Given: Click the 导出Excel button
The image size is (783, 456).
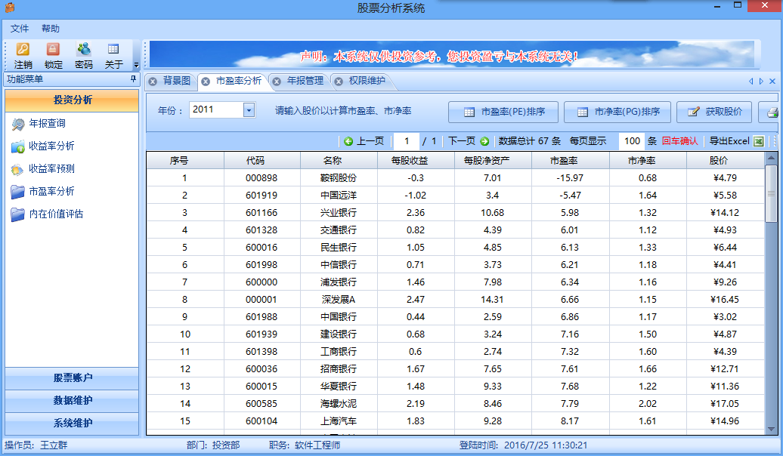Looking at the screenshot, I should tap(737, 141).
